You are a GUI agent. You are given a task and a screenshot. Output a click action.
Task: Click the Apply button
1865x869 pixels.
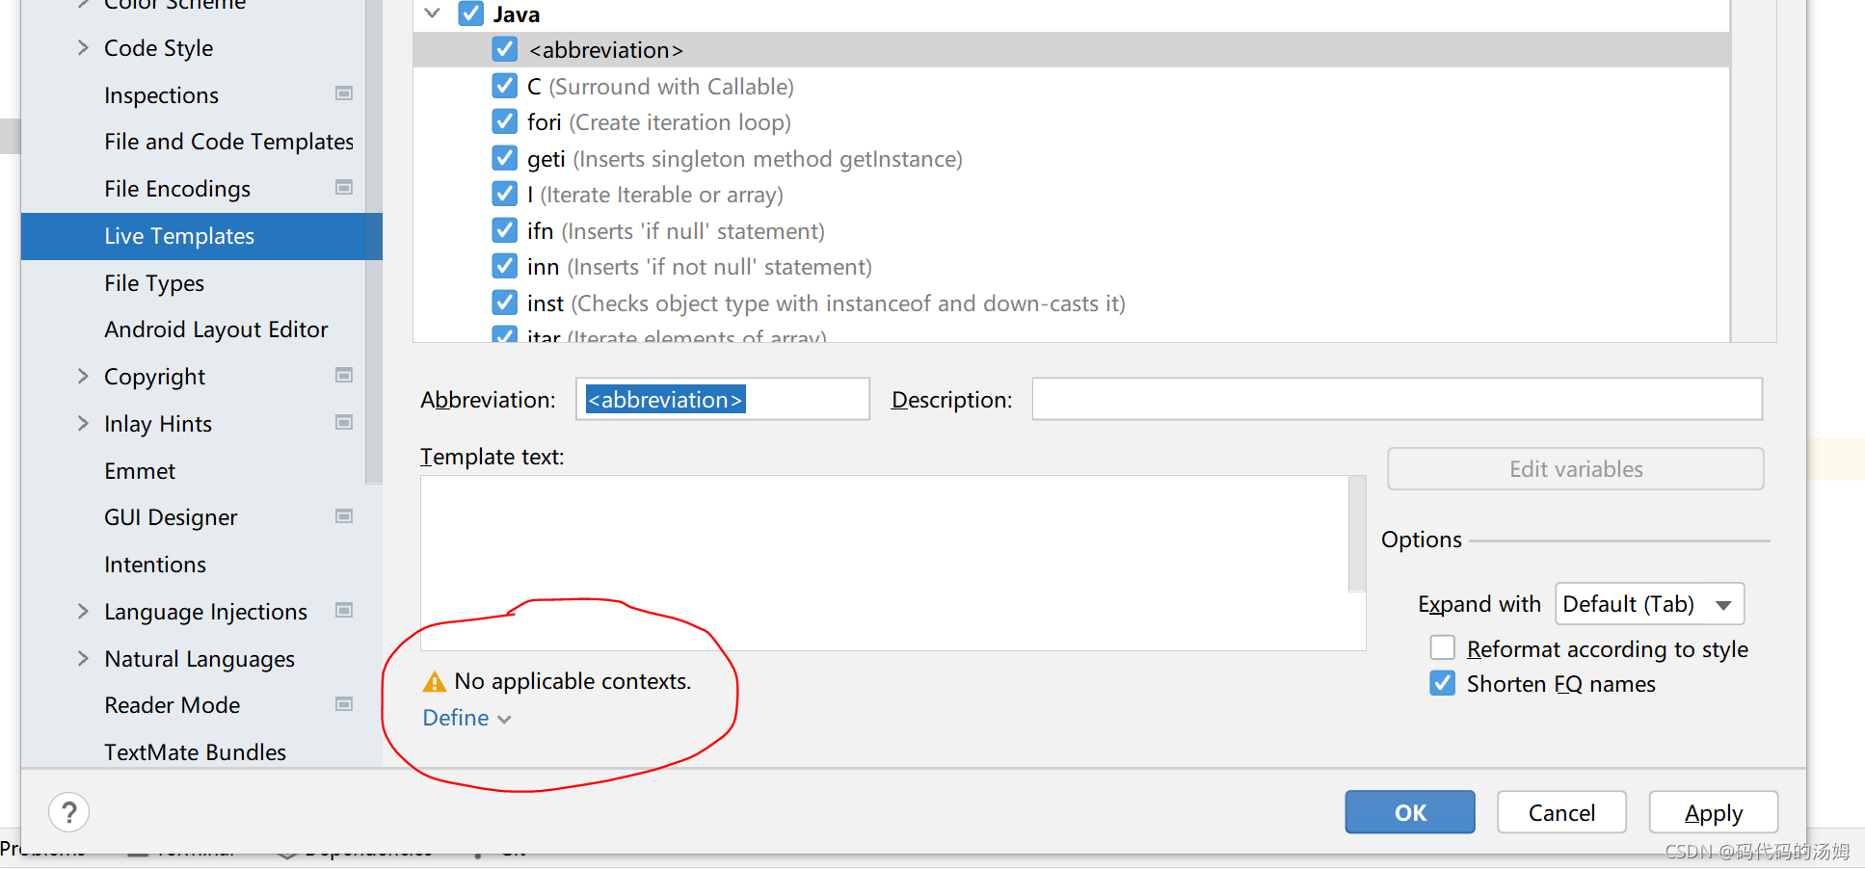(1714, 812)
